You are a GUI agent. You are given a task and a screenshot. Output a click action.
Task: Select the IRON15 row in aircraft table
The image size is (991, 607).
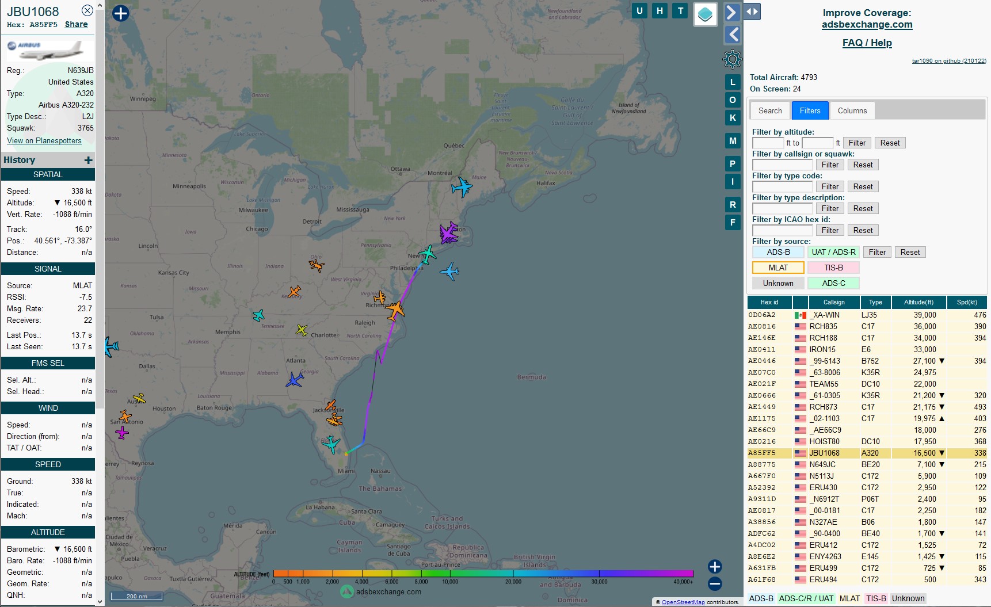(x=867, y=349)
